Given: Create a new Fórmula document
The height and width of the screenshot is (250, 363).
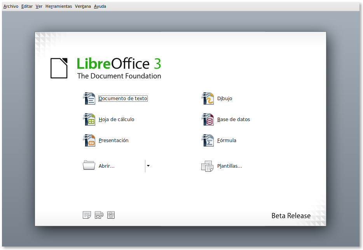Looking at the screenshot, I should pyautogui.click(x=227, y=141).
